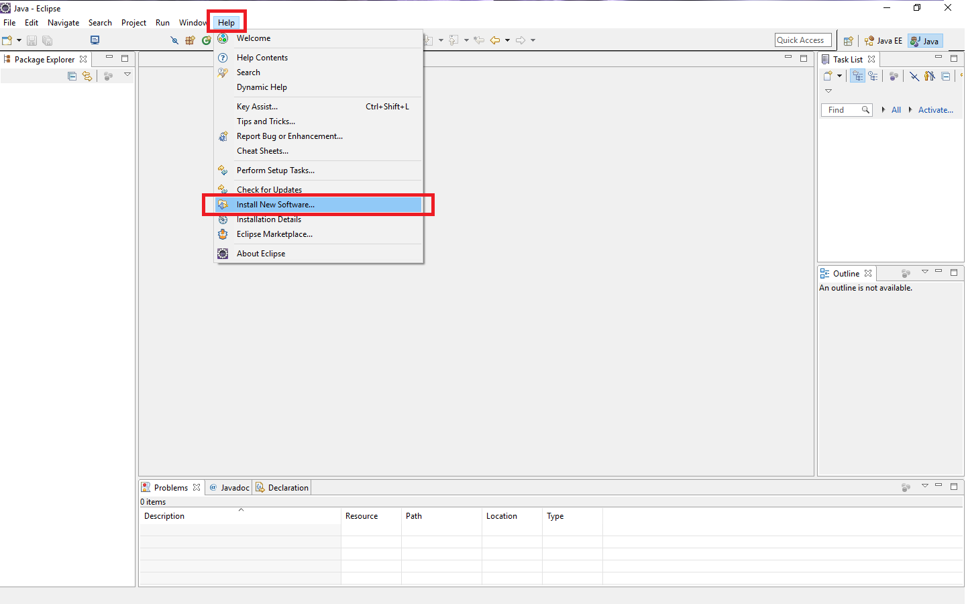
Task: Choose Install New Software... from Help menu
Action: (x=319, y=205)
